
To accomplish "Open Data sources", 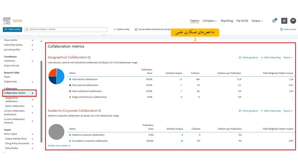I will click(x=288, y=29).
